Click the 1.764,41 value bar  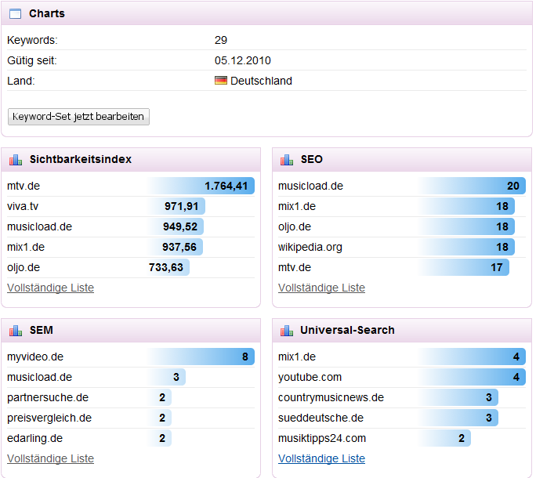coord(201,186)
